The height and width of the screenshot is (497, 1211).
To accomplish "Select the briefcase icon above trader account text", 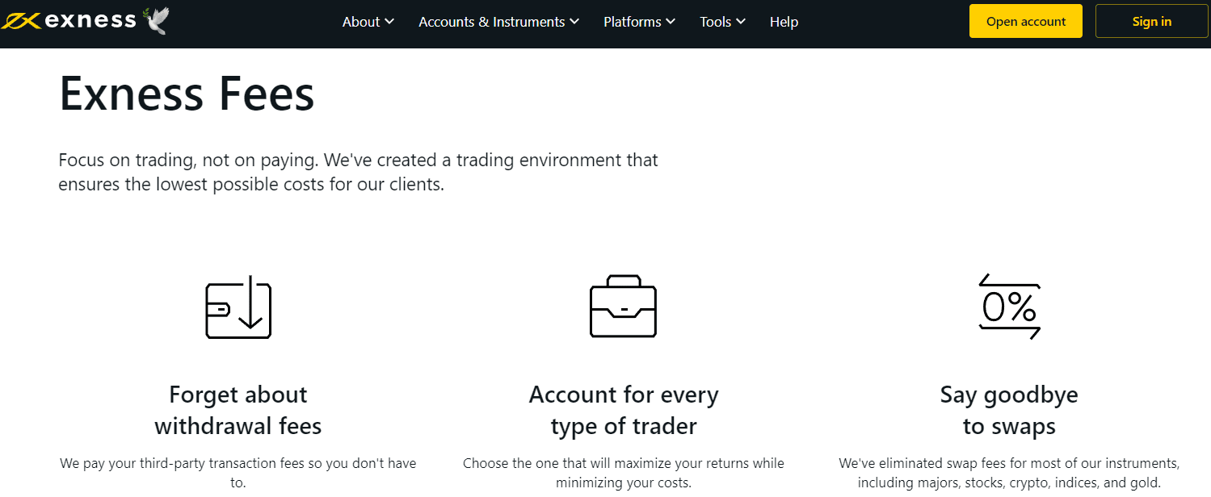I will click(x=623, y=307).
